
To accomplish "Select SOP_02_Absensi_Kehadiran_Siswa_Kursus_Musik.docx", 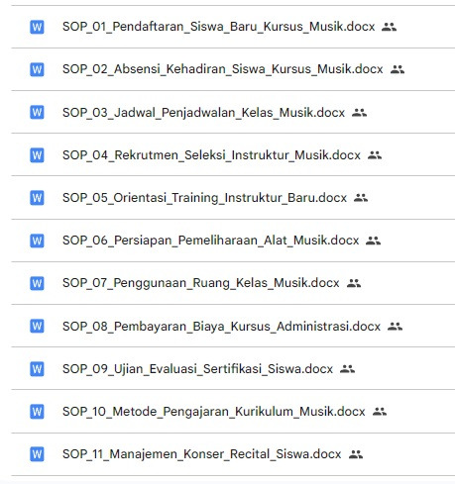I will point(223,69).
